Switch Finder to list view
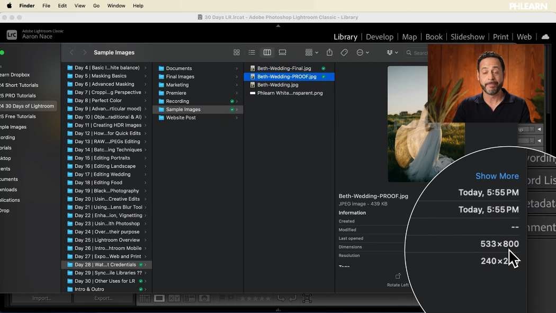Image resolution: width=556 pixels, height=313 pixels. pyautogui.click(x=252, y=52)
